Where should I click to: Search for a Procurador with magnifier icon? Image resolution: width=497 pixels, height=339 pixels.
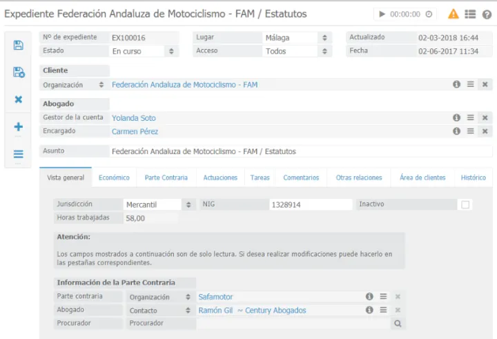click(x=398, y=323)
